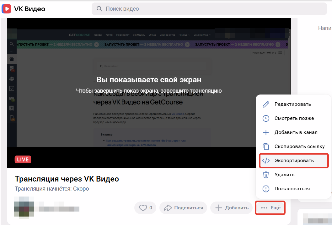Viewport: 332px width, 225px height.
Task: Select Скопировать ссылку menu entry
Action: (x=293, y=146)
